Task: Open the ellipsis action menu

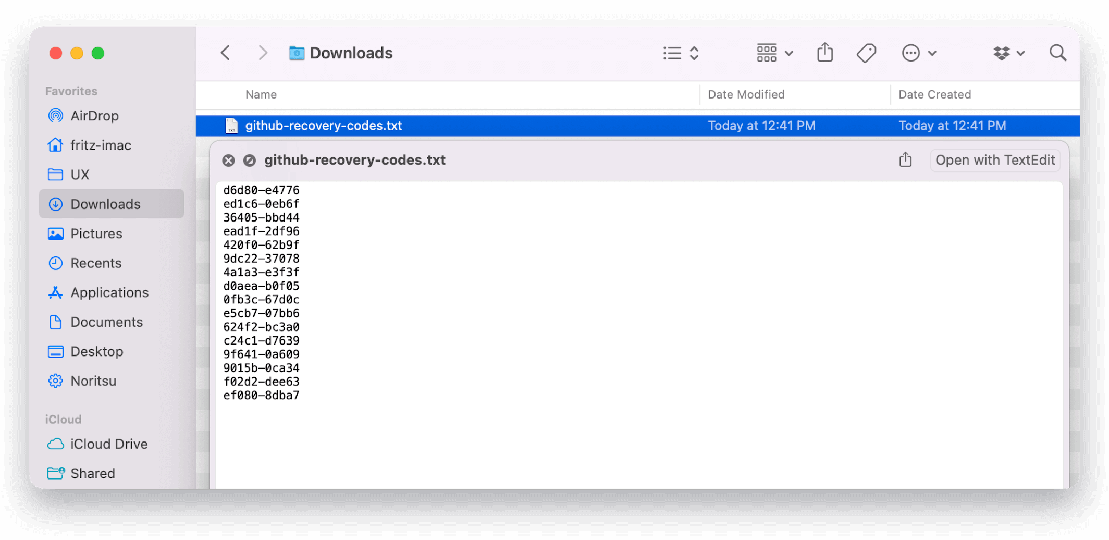Action: [x=919, y=53]
